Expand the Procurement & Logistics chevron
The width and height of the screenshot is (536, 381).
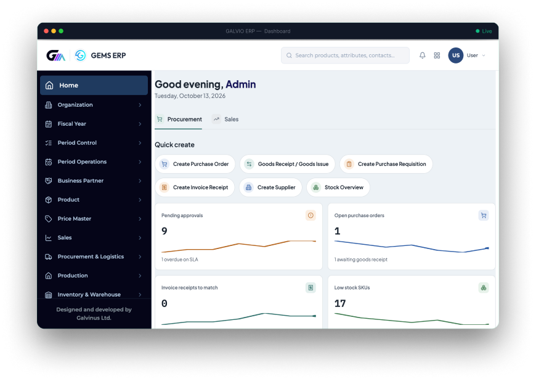pos(140,256)
